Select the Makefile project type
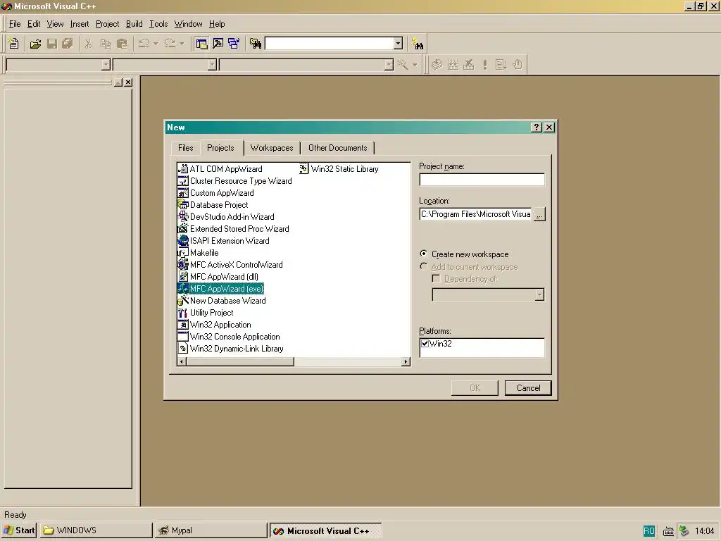721x541 pixels. click(199, 253)
